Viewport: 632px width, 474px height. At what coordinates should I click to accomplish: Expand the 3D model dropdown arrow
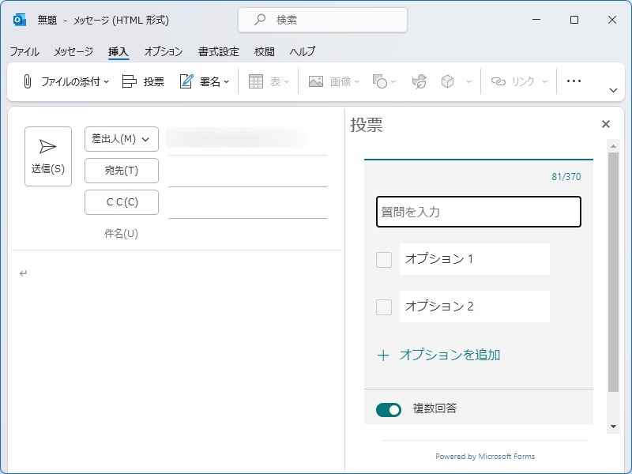(x=468, y=82)
